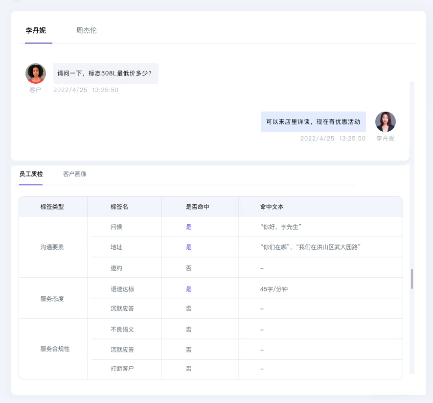Click the 命中文本 column header
This screenshot has height=403, width=433.
click(272, 207)
